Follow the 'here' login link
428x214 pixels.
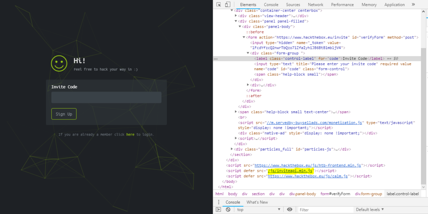pos(130,135)
